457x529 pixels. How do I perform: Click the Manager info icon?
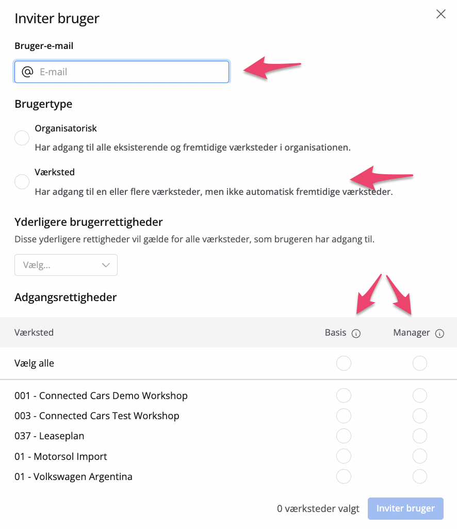[x=439, y=334]
